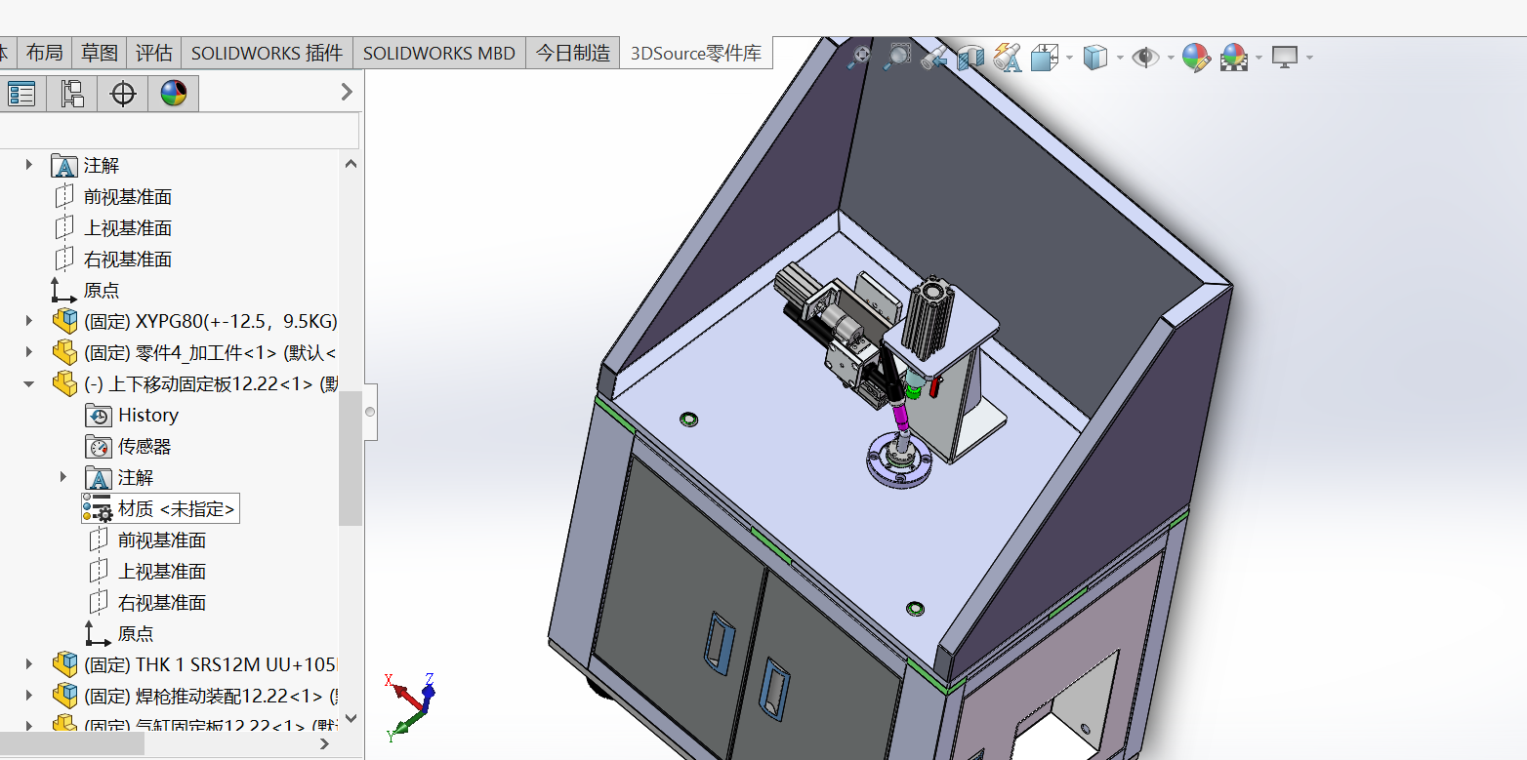Open the 评估 ribbon tab
This screenshot has height=760, width=1527.
[x=153, y=53]
